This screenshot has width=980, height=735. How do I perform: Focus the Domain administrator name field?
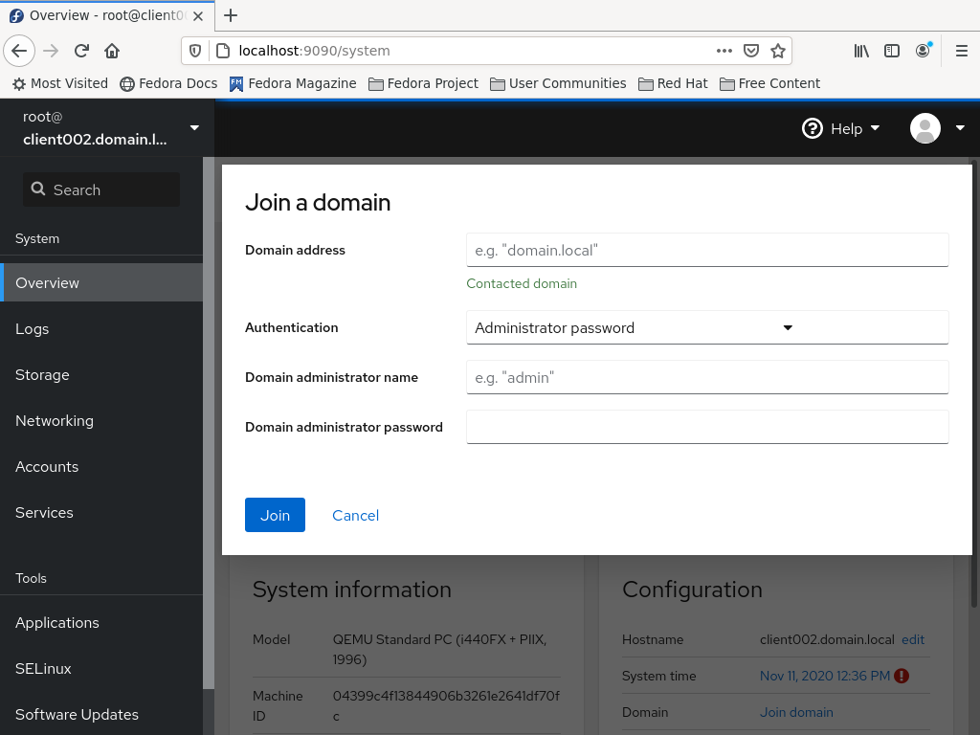click(707, 377)
